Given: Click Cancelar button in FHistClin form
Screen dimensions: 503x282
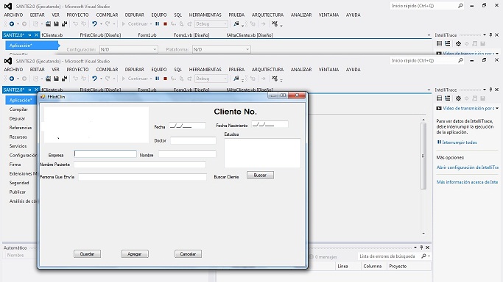Looking at the screenshot, I should pos(188,254).
